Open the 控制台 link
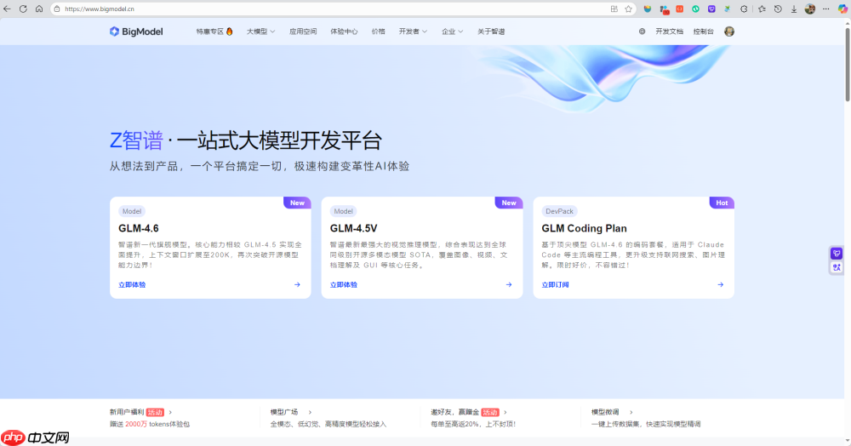This screenshot has height=446, width=851. pos(704,31)
